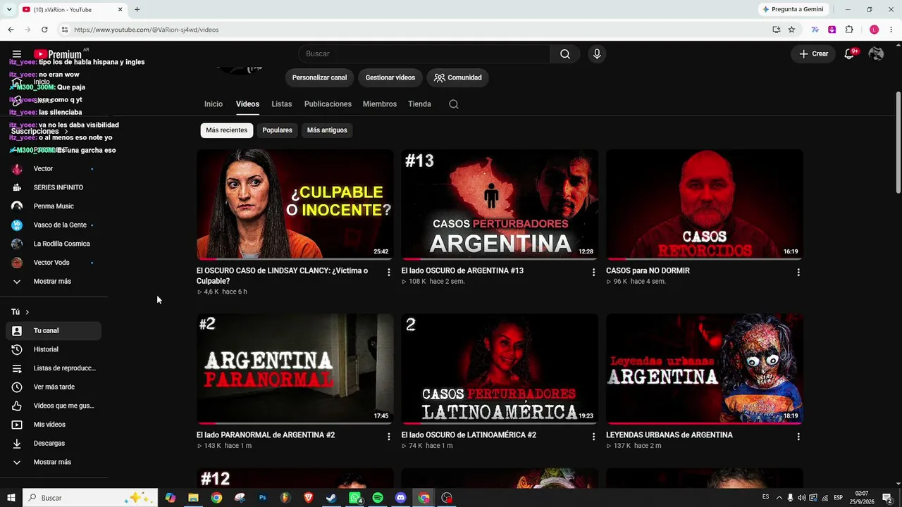
Task: Switch to the Publicaciones channel tab
Action: click(328, 104)
